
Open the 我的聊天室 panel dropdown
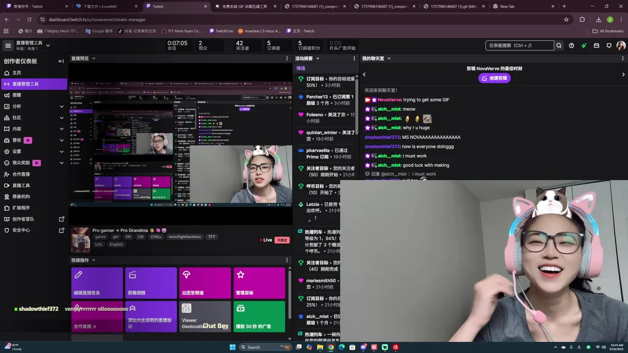(389, 58)
